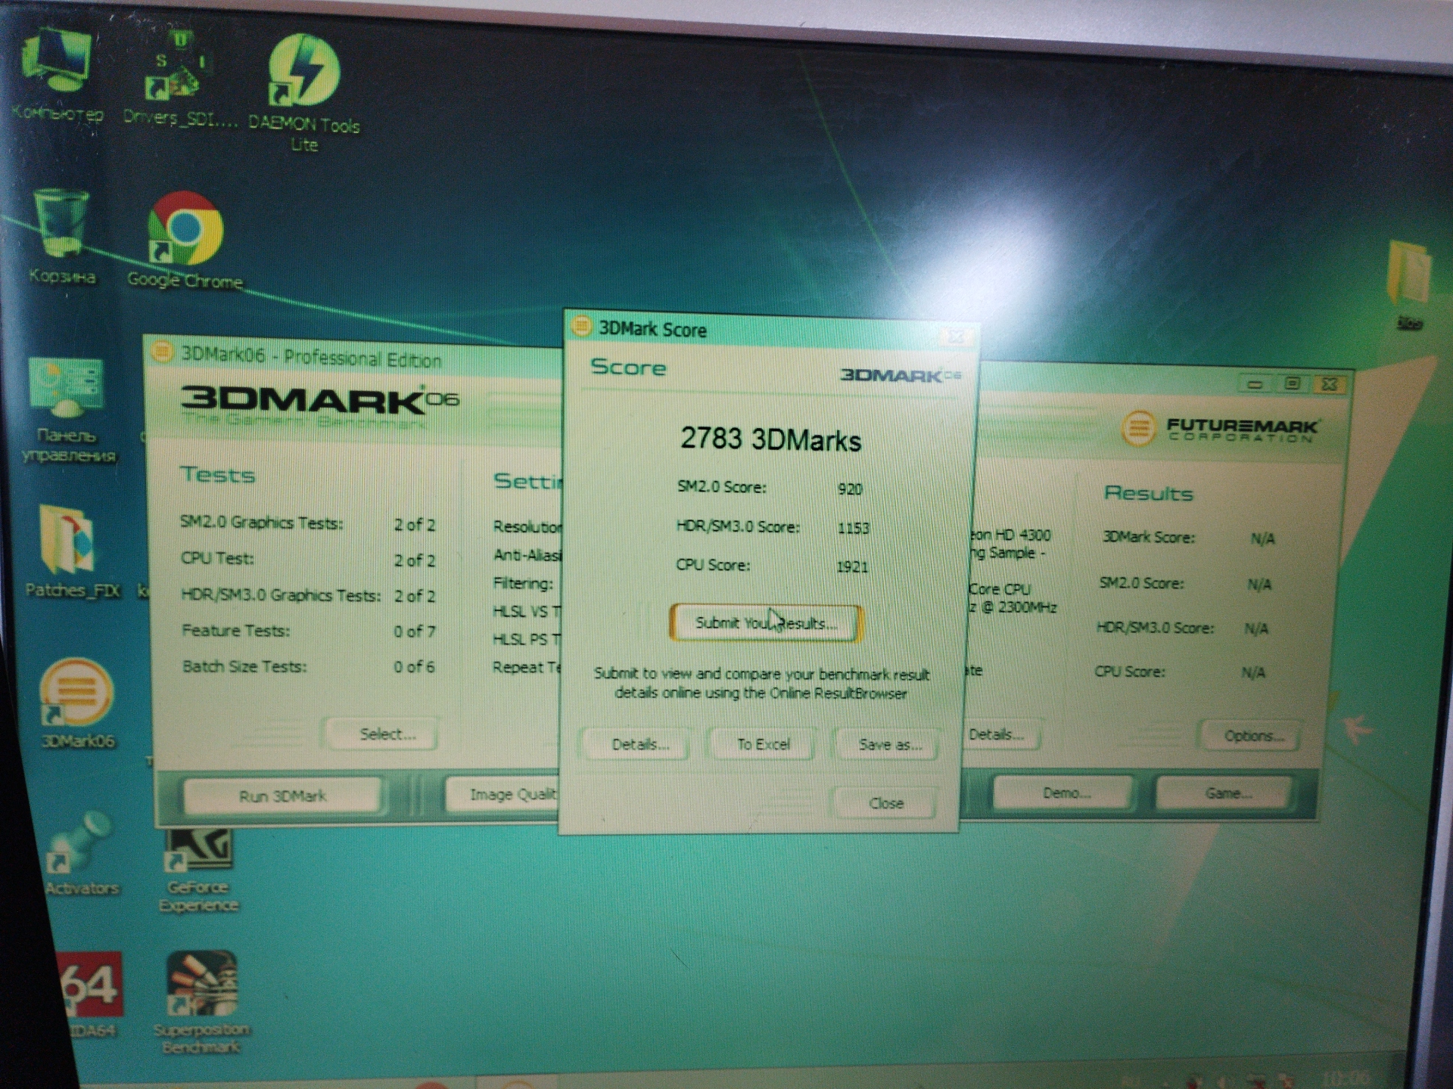Close the Score dialog with title bar X

956,337
